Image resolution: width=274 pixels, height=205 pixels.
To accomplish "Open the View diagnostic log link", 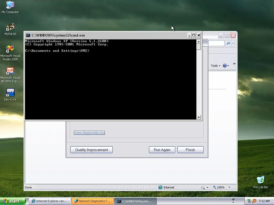I will (x=89, y=133).
